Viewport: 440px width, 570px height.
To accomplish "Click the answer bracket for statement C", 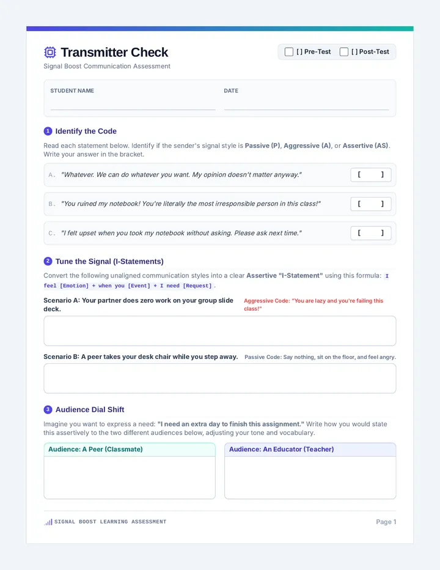I will coord(370,233).
